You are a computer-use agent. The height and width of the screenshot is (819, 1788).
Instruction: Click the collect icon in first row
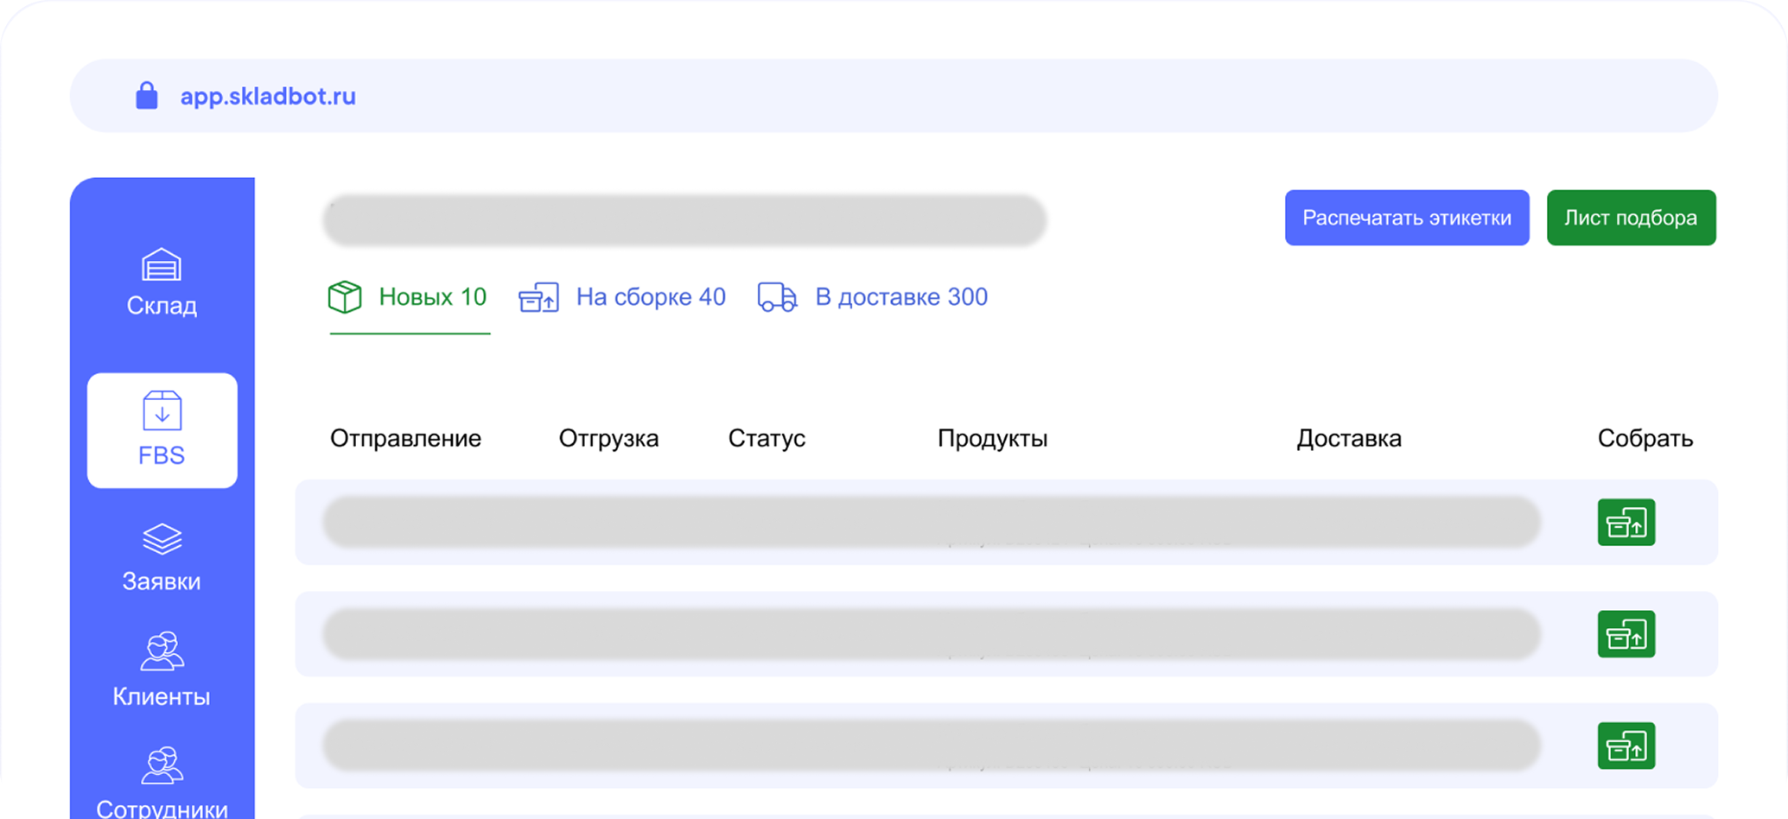click(1626, 523)
